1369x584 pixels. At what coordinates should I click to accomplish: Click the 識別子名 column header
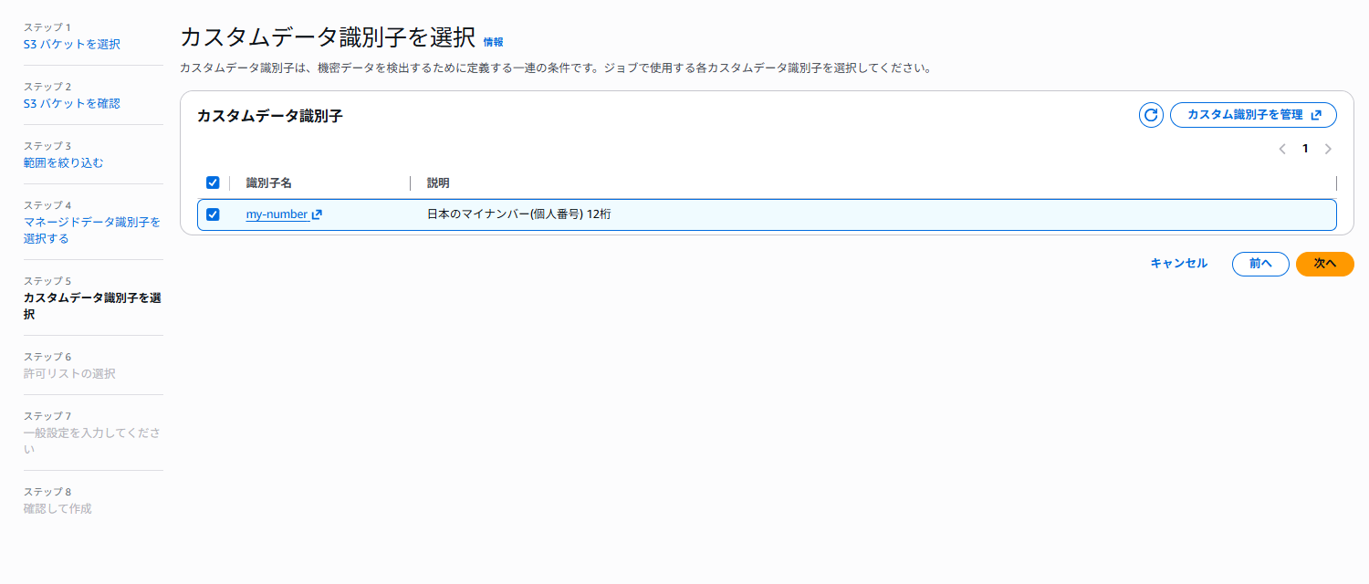[269, 182]
